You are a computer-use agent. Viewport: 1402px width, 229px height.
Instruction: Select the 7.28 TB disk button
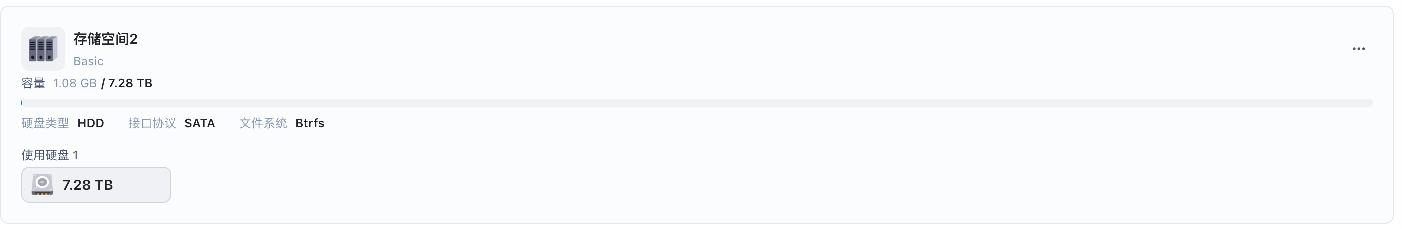(x=96, y=185)
